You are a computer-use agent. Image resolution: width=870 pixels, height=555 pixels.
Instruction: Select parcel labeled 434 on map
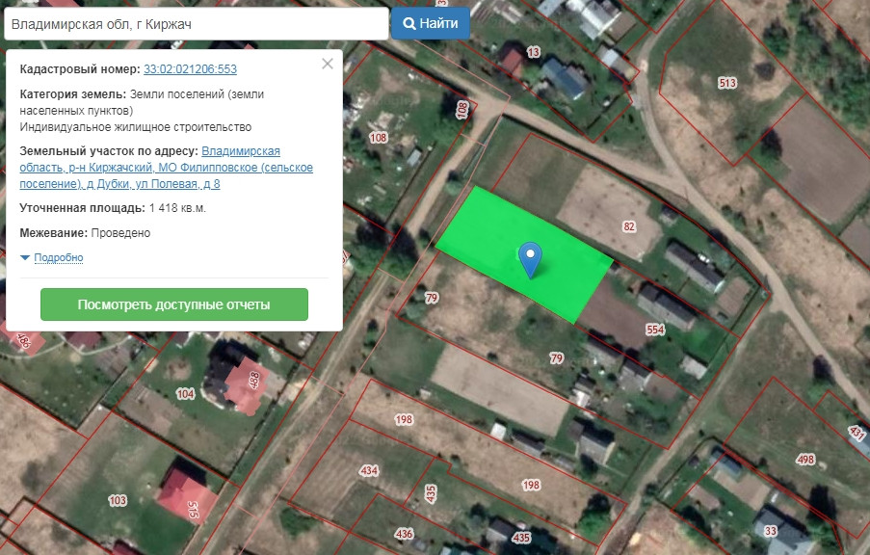coord(369,470)
